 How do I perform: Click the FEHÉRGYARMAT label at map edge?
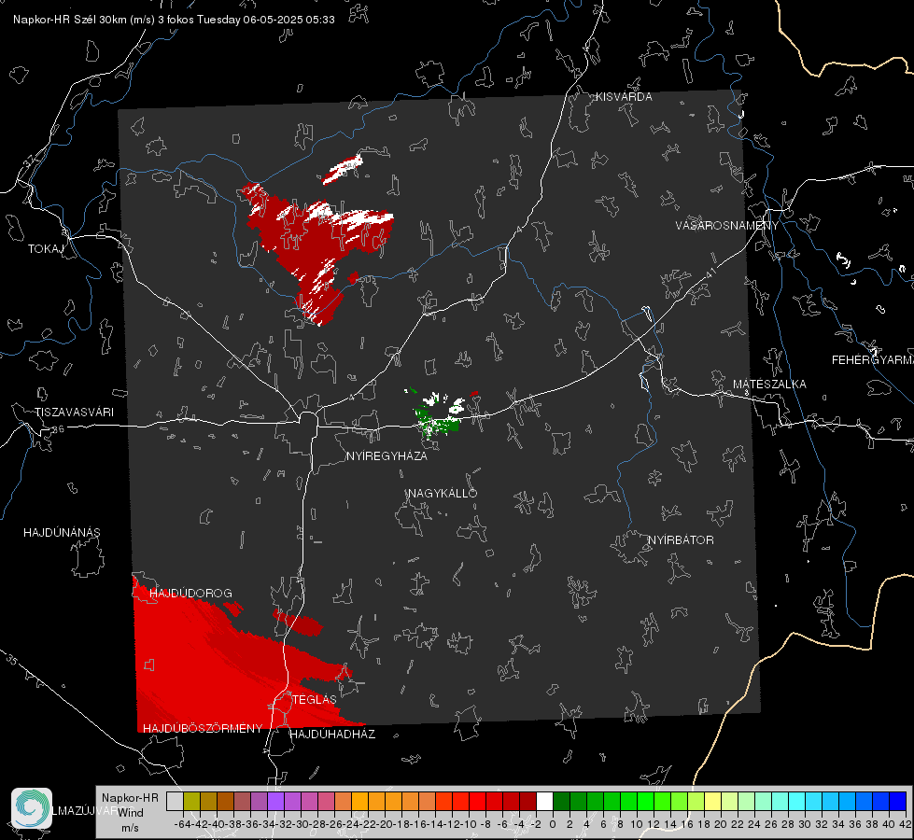coord(873,360)
